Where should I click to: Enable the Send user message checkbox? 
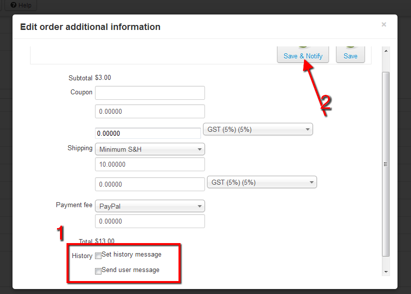click(x=98, y=271)
